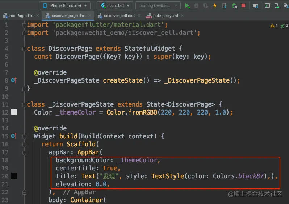Collapse the _DiscoverPageState class on line 11
The image size is (289, 204).
24,105
